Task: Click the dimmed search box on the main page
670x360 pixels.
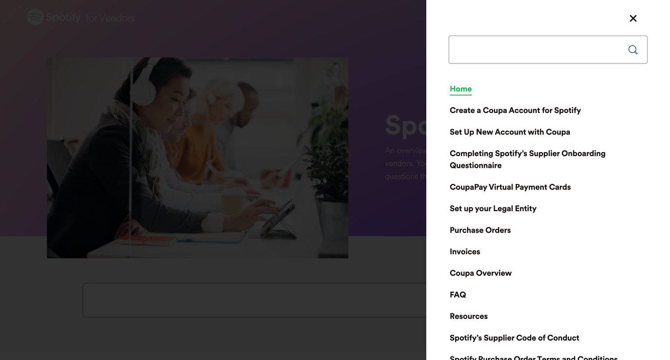Action: (x=254, y=300)
